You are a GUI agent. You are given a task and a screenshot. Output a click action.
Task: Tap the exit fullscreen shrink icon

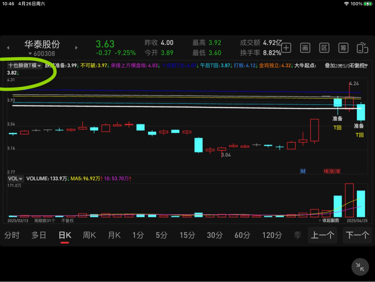pos(360,267)
